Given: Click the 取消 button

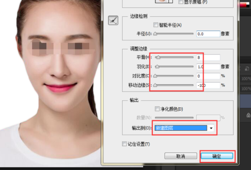Looking at the screenshot, I should [181, 156].
